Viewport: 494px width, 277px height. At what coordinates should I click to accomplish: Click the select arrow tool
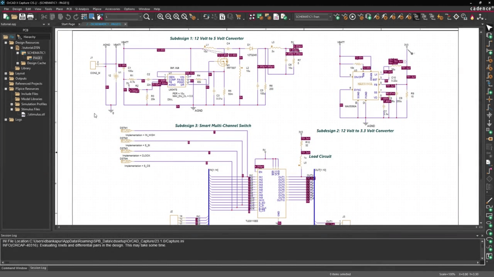pyautogui.click(x=489, y=28)
